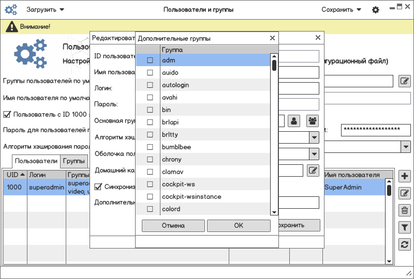Screen dimensions: 414x279
Task: Open the password hashing algorithm dropdown
Action: pyautogui.click(x=405, y=147)
